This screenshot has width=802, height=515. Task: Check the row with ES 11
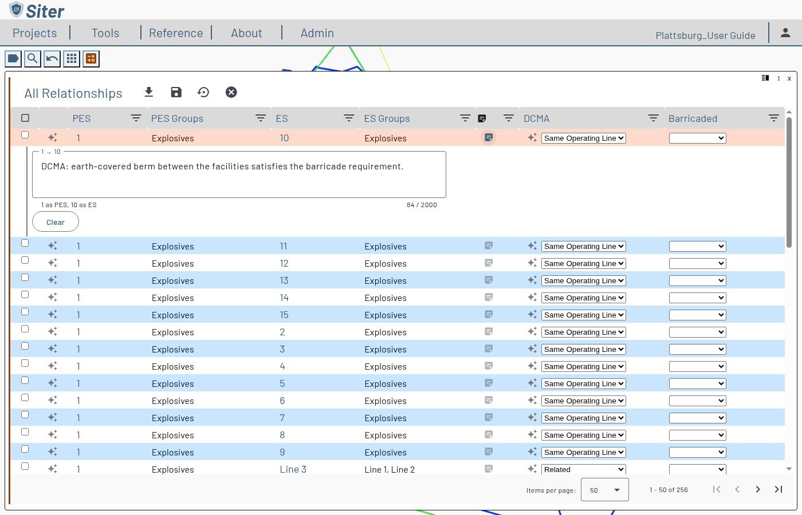coord(25,243)
